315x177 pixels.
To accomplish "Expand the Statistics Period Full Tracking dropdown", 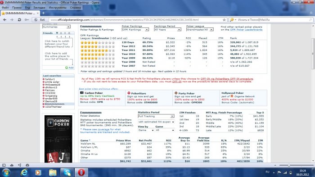I will [x=156, y=116].
